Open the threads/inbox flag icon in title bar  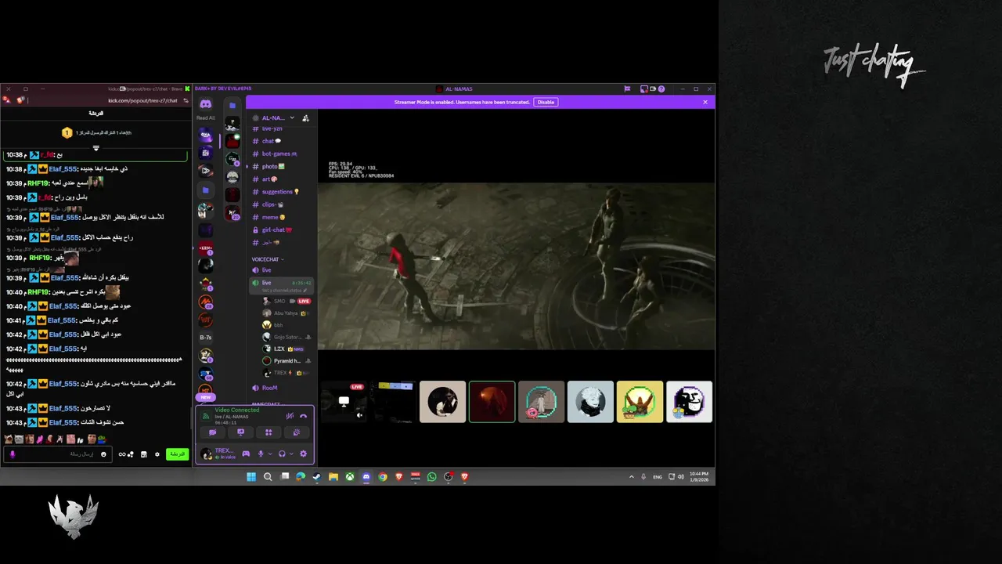[627, 89]
